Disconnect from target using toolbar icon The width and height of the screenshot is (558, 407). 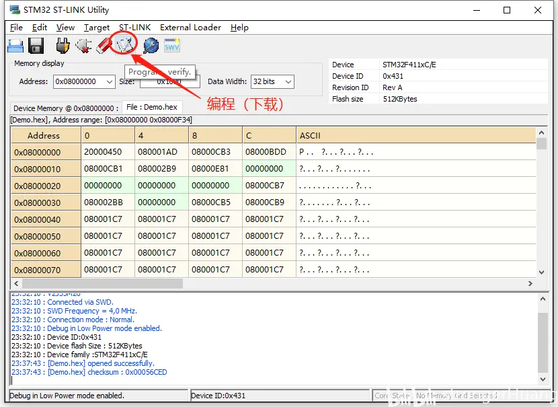pyautogui.click(x=83, y=46)
